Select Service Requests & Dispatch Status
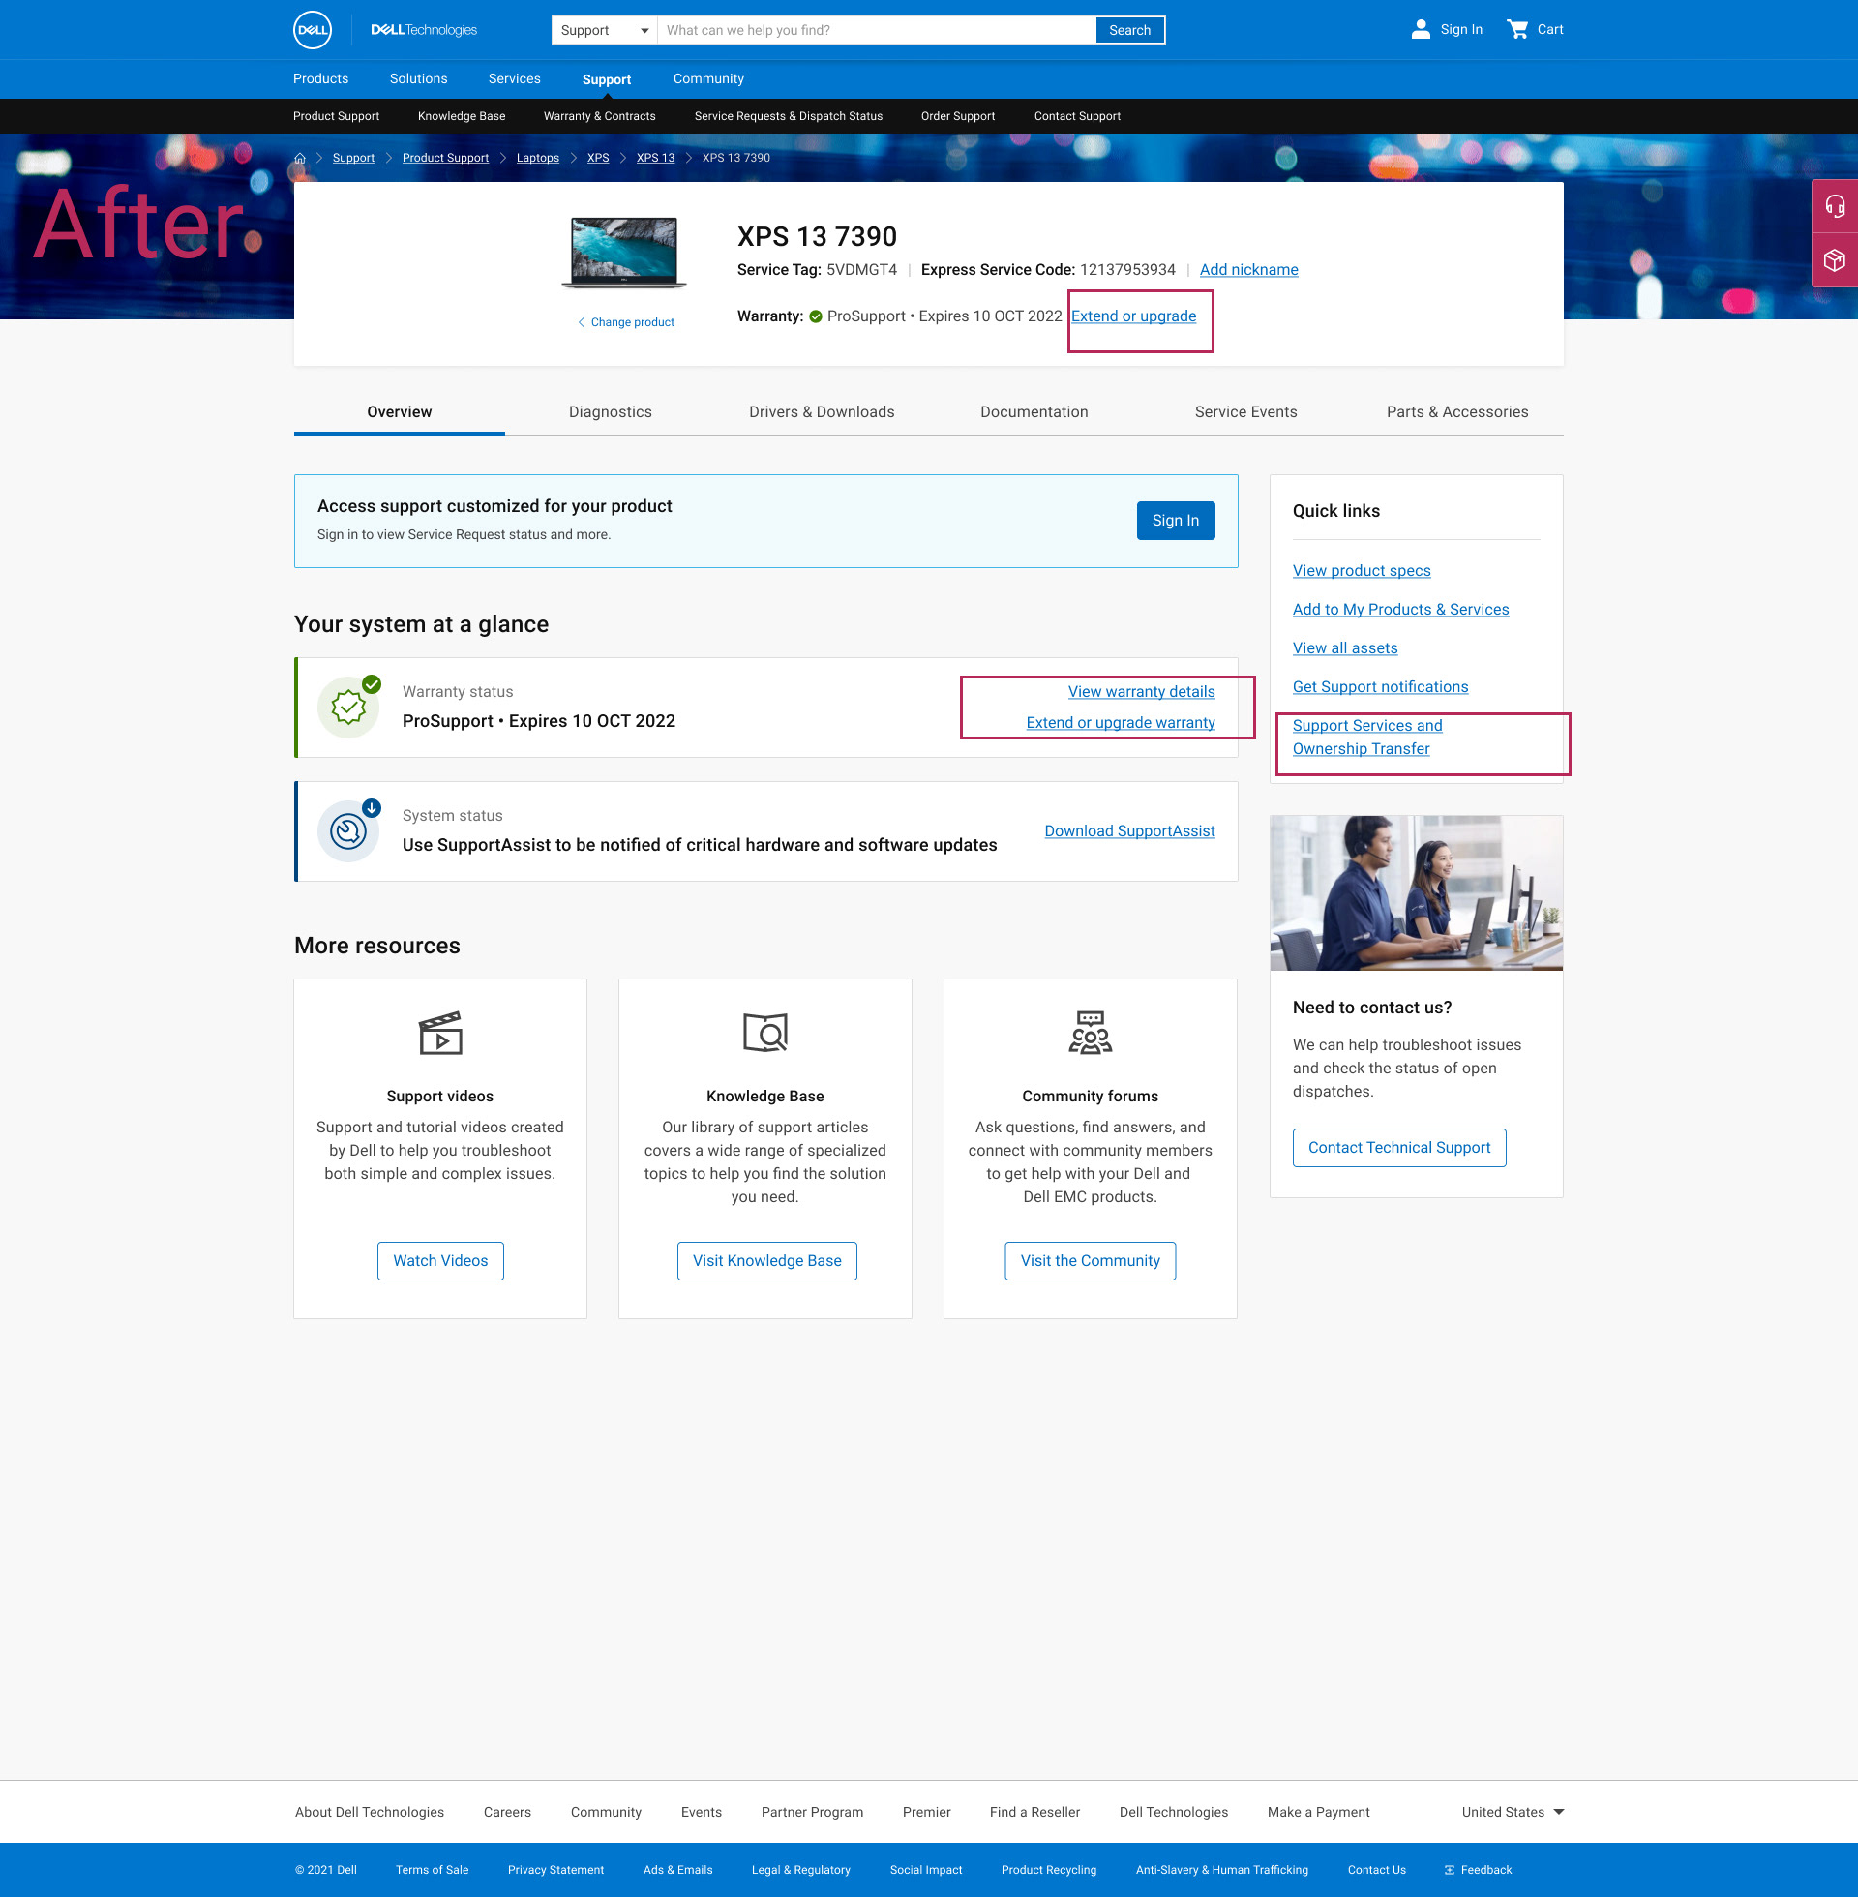Screen dimensions: 1858x1897 point(789,116)
